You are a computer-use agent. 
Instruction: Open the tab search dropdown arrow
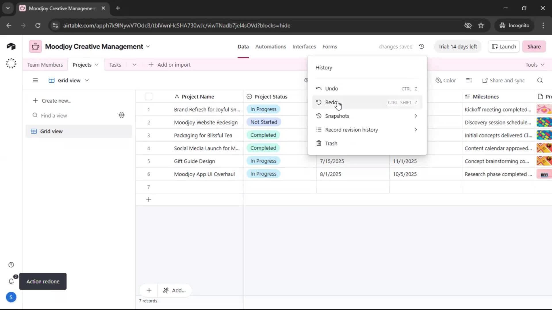8,8
